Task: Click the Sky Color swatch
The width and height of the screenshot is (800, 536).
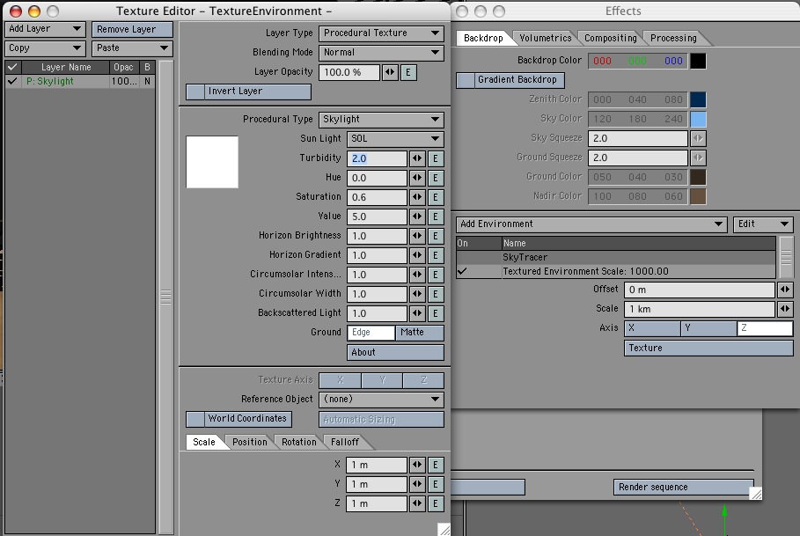Action: pos(699,120)
